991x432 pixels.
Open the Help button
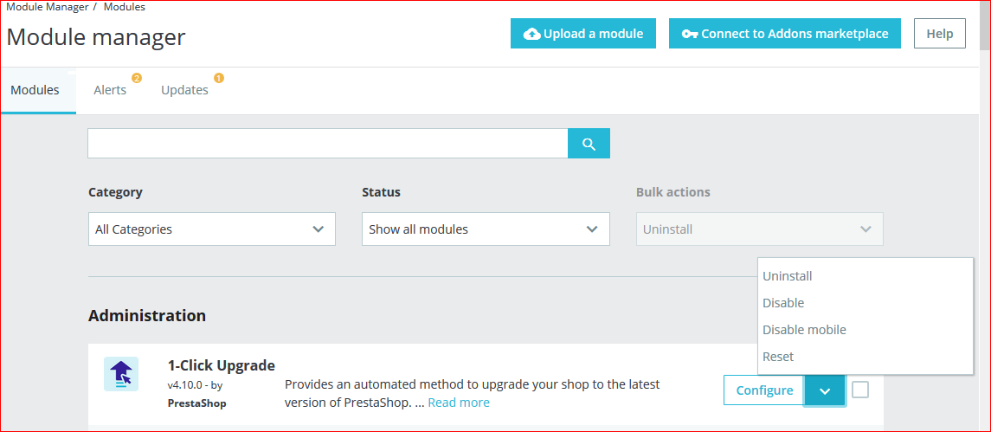pyautogui.click(x=940, y=34)
